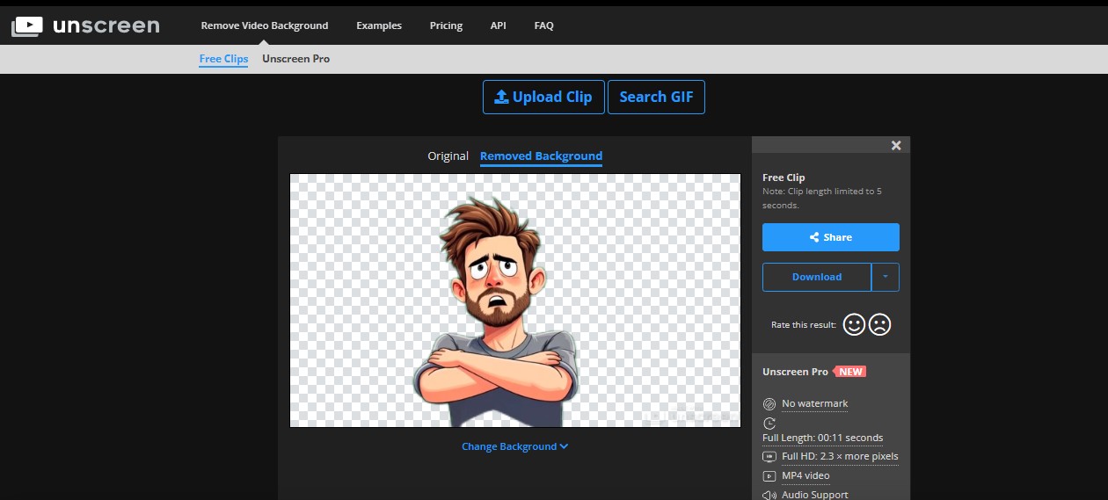The width and height of the screenshot is (1108, 500).
Task: Close the result side panel
Action: coord(896,146)
